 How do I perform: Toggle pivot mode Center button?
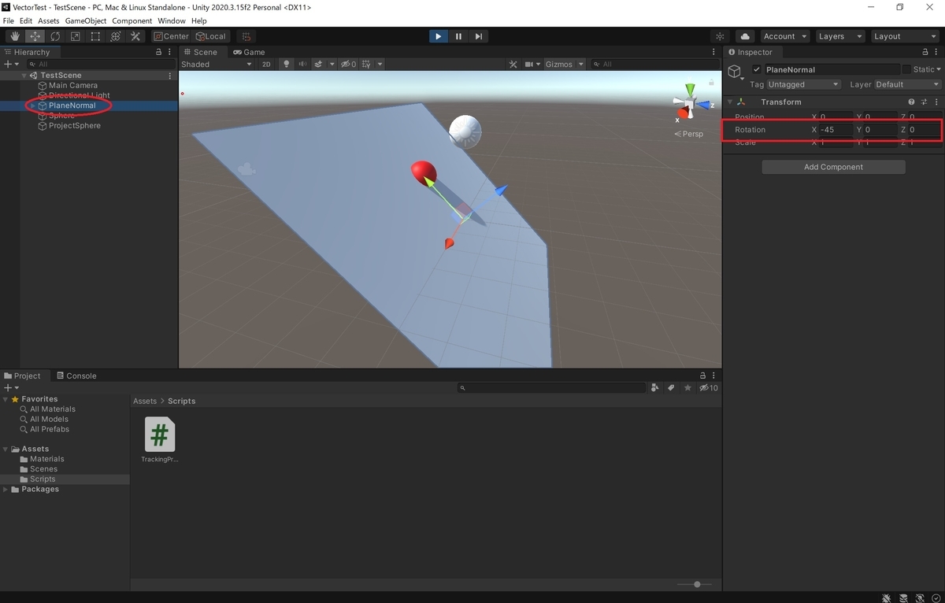click(x=171, y=36)
